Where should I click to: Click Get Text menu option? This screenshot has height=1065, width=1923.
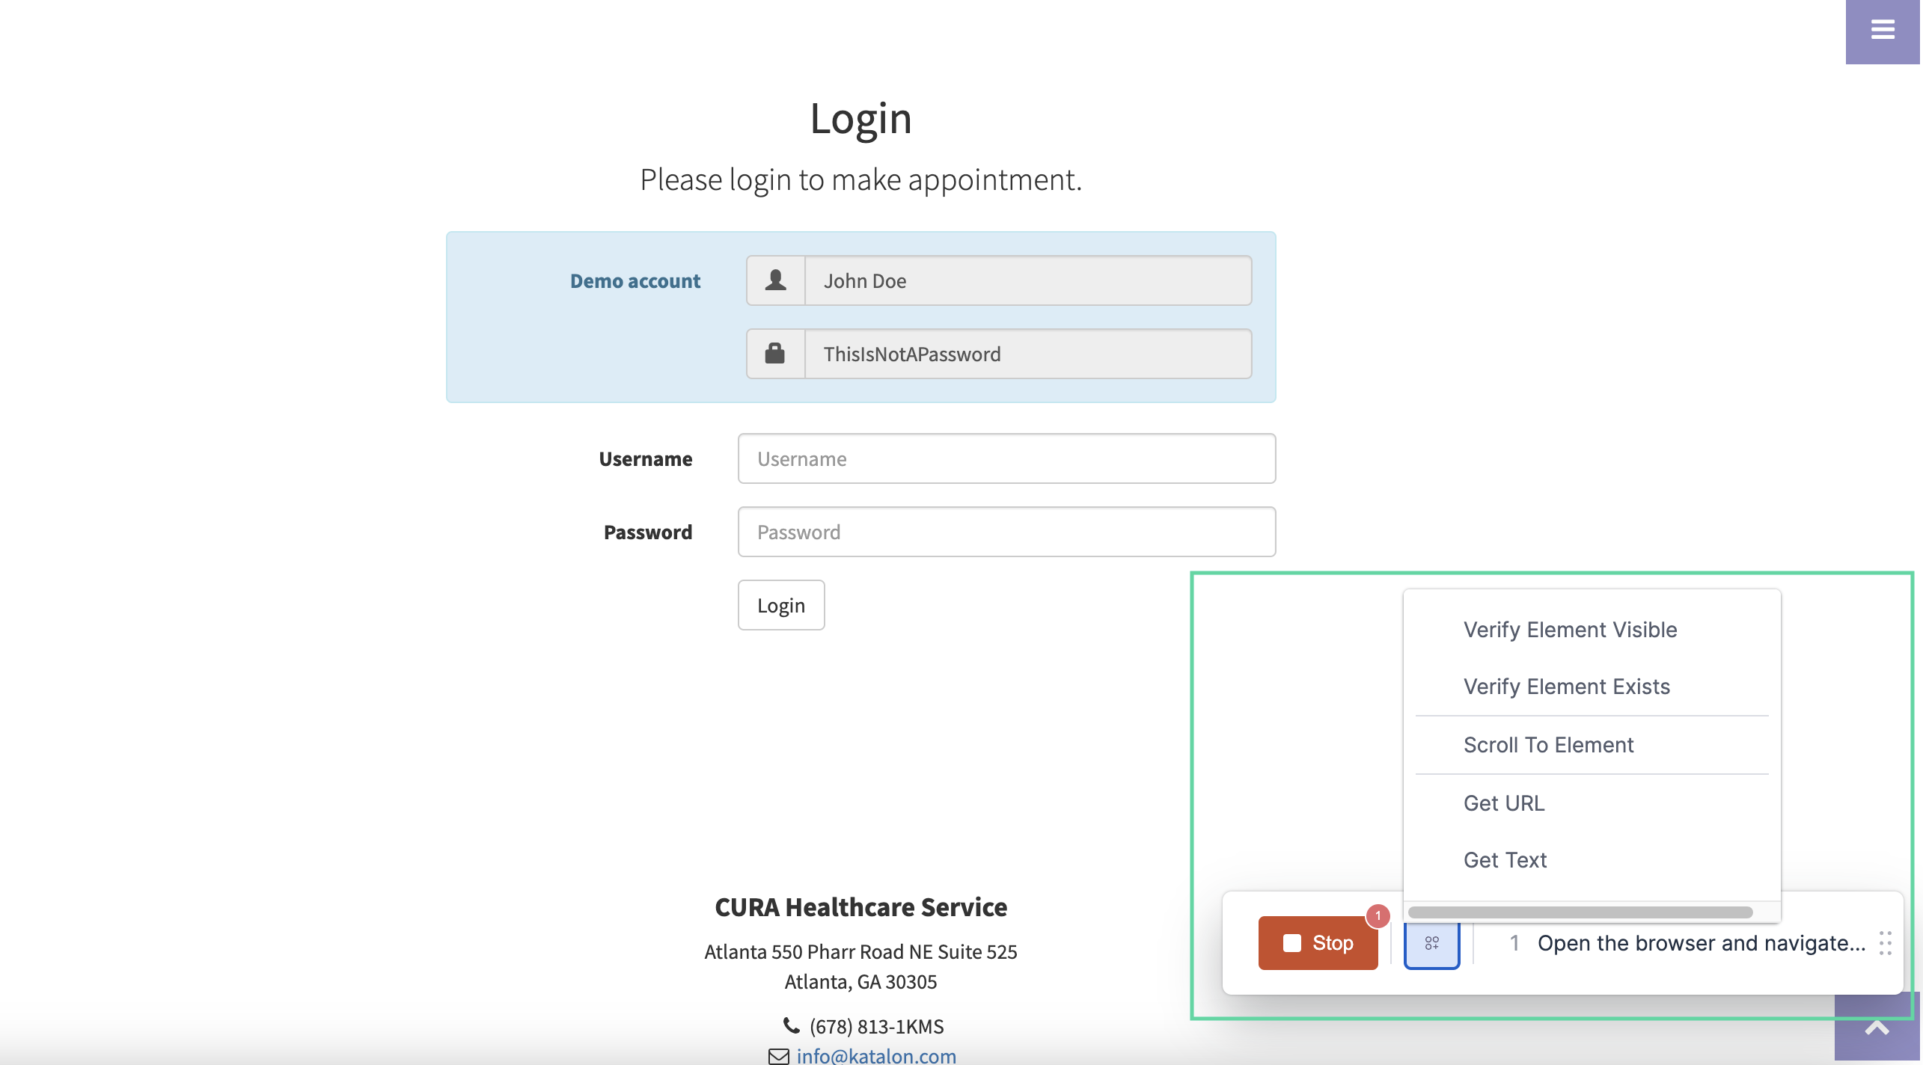[x=1505, y=859]
